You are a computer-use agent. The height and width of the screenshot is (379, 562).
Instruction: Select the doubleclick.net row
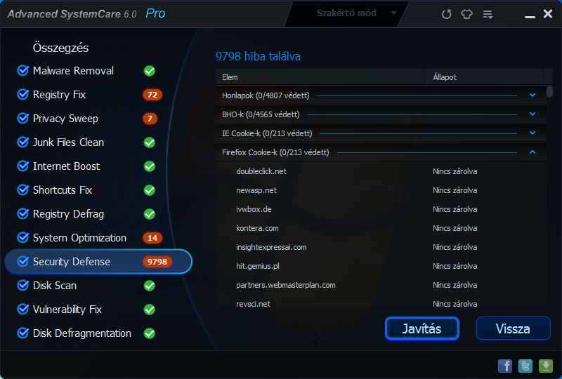click(381, 171)
